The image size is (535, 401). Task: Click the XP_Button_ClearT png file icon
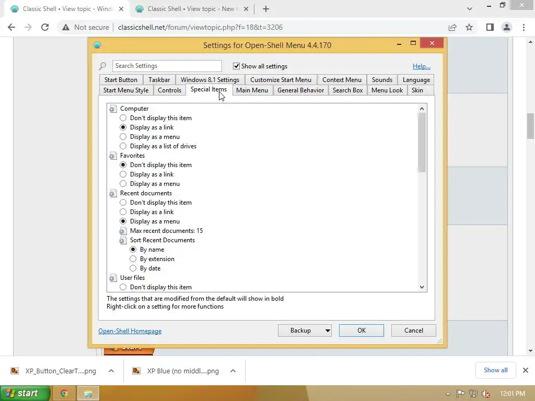[15, 371]
